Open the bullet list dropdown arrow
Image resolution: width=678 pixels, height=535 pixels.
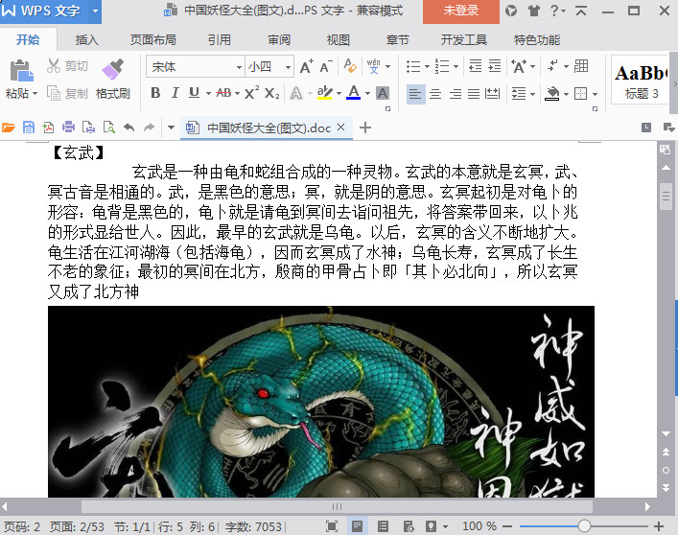click(427, 66)
